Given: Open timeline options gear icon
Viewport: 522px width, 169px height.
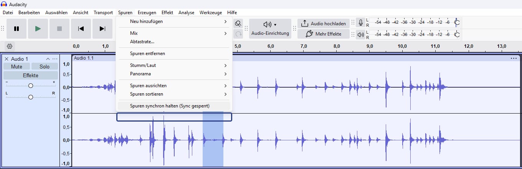Looking at the screenshot, I should (x=10, y=46).
